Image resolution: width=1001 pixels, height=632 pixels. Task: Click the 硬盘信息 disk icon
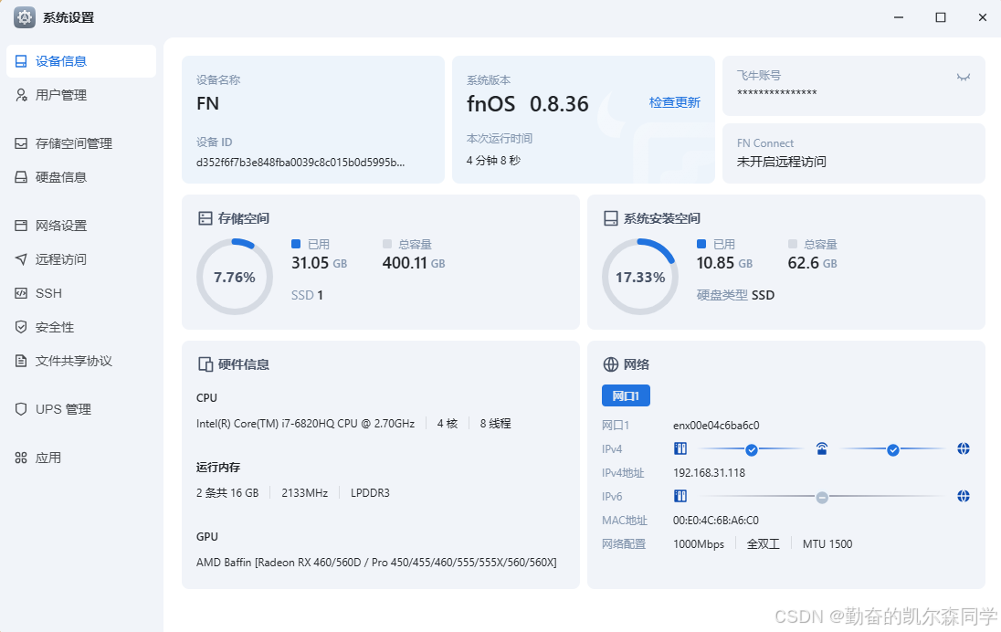click(x=21, y=177)
